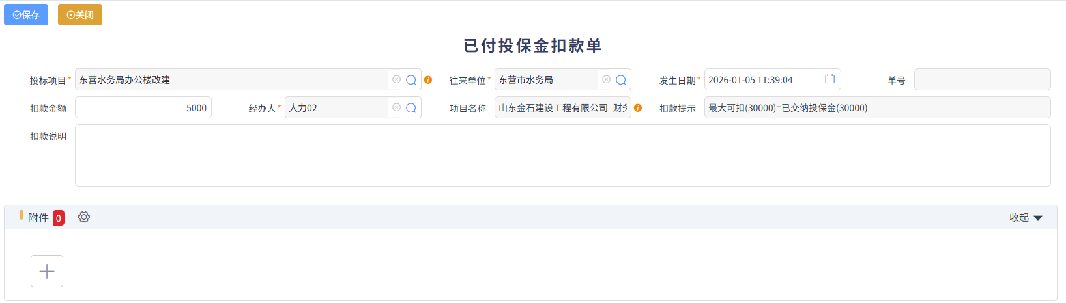
Task: Clear the 往来单位 field value
Action: [x=606, y=79]
